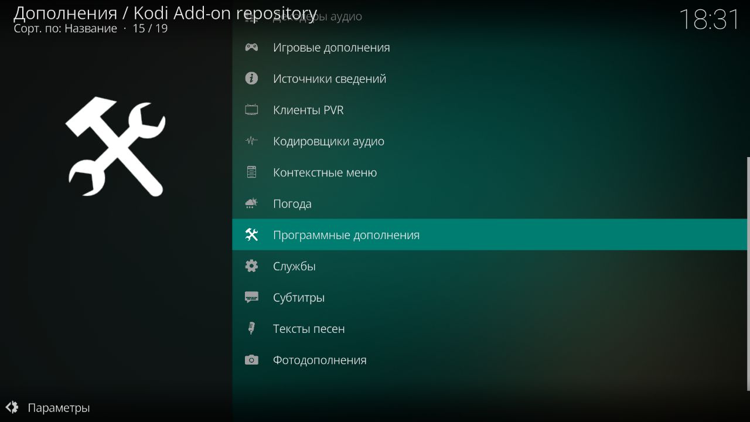This screenshot has width=750, height=422.
Task: Click the waveform icon beside Кодировщики аудио
Action: 251,141
